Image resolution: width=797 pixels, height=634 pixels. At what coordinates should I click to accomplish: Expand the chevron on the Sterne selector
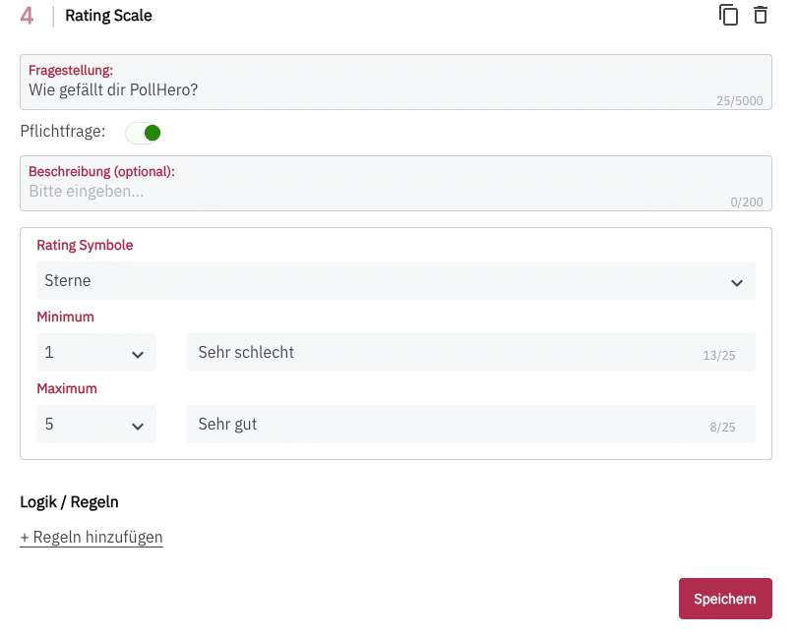point(736,280)
